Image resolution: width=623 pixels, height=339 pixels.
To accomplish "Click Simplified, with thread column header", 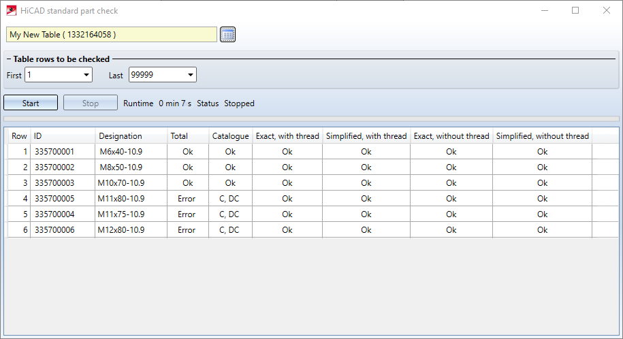I will (x=366, y=136).
